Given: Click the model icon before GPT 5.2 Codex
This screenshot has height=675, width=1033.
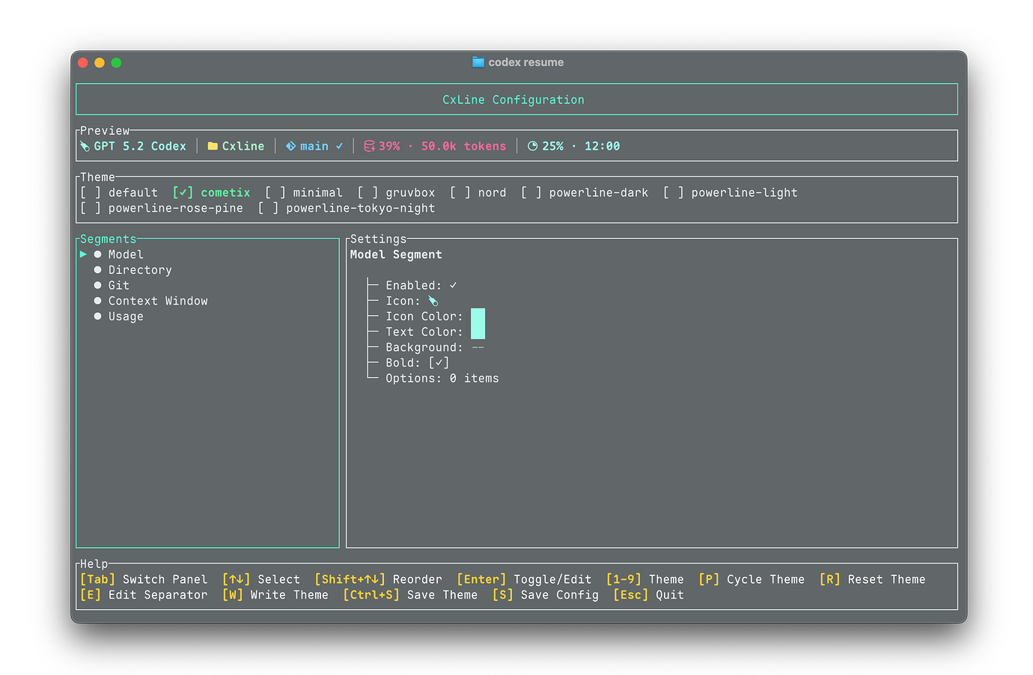Looking at the screenshot, I should coord(85,147).
